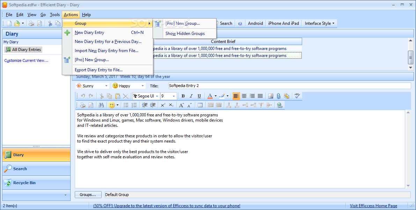Toggle underline formatting
This screenshot has height=210, width=416.
tap(199, 96)
